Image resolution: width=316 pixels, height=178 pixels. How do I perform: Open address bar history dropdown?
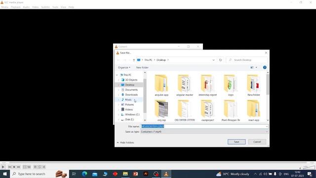point(213,60)
